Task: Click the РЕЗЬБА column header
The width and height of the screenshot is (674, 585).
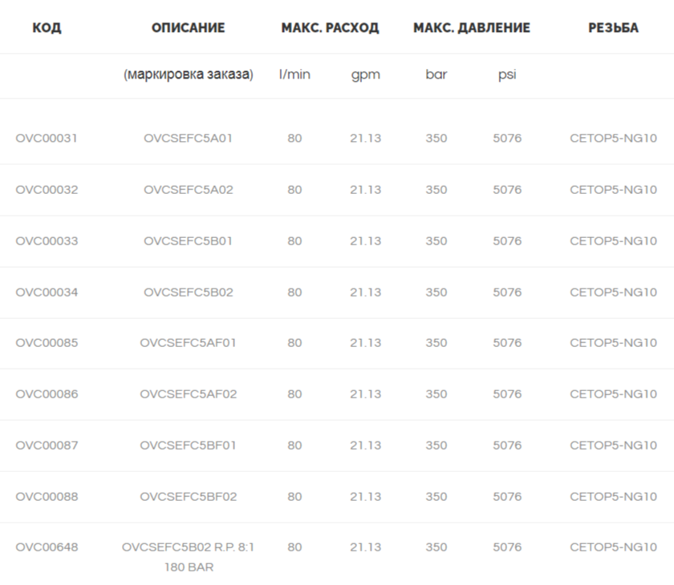Action: tap(613, 28)
